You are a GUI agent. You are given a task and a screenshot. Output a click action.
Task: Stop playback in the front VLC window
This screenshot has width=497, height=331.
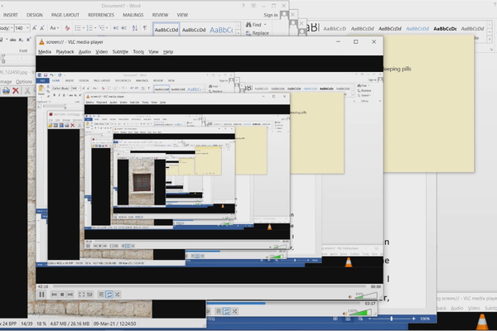[62, 295]
